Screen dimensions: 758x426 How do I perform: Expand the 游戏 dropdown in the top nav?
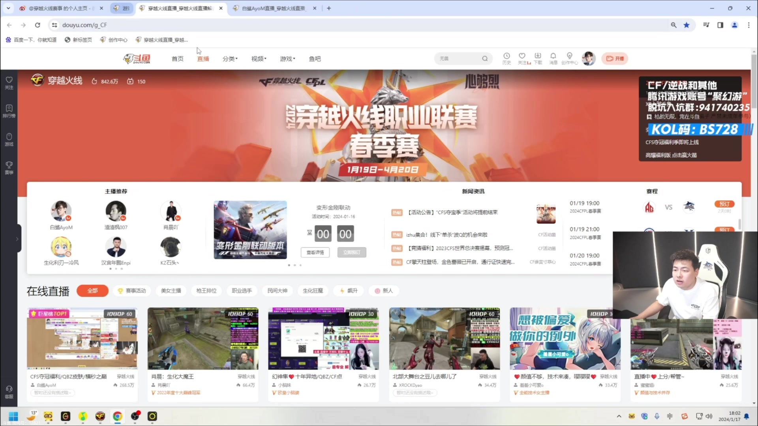pos(287,58)
